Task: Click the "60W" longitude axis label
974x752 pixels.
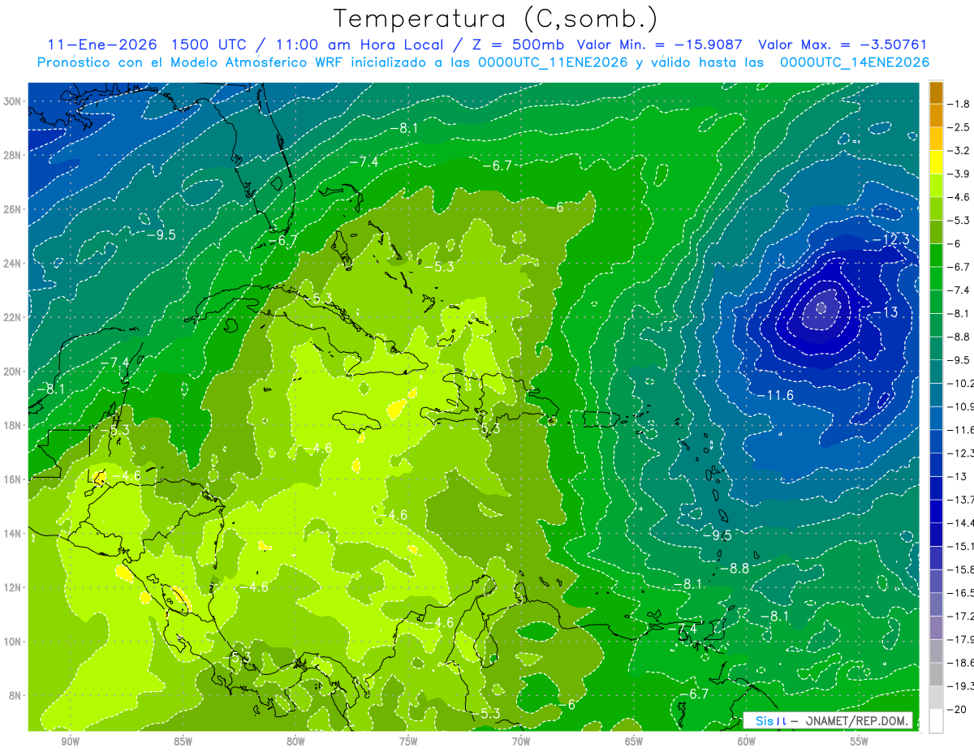Action: point(747,741)
